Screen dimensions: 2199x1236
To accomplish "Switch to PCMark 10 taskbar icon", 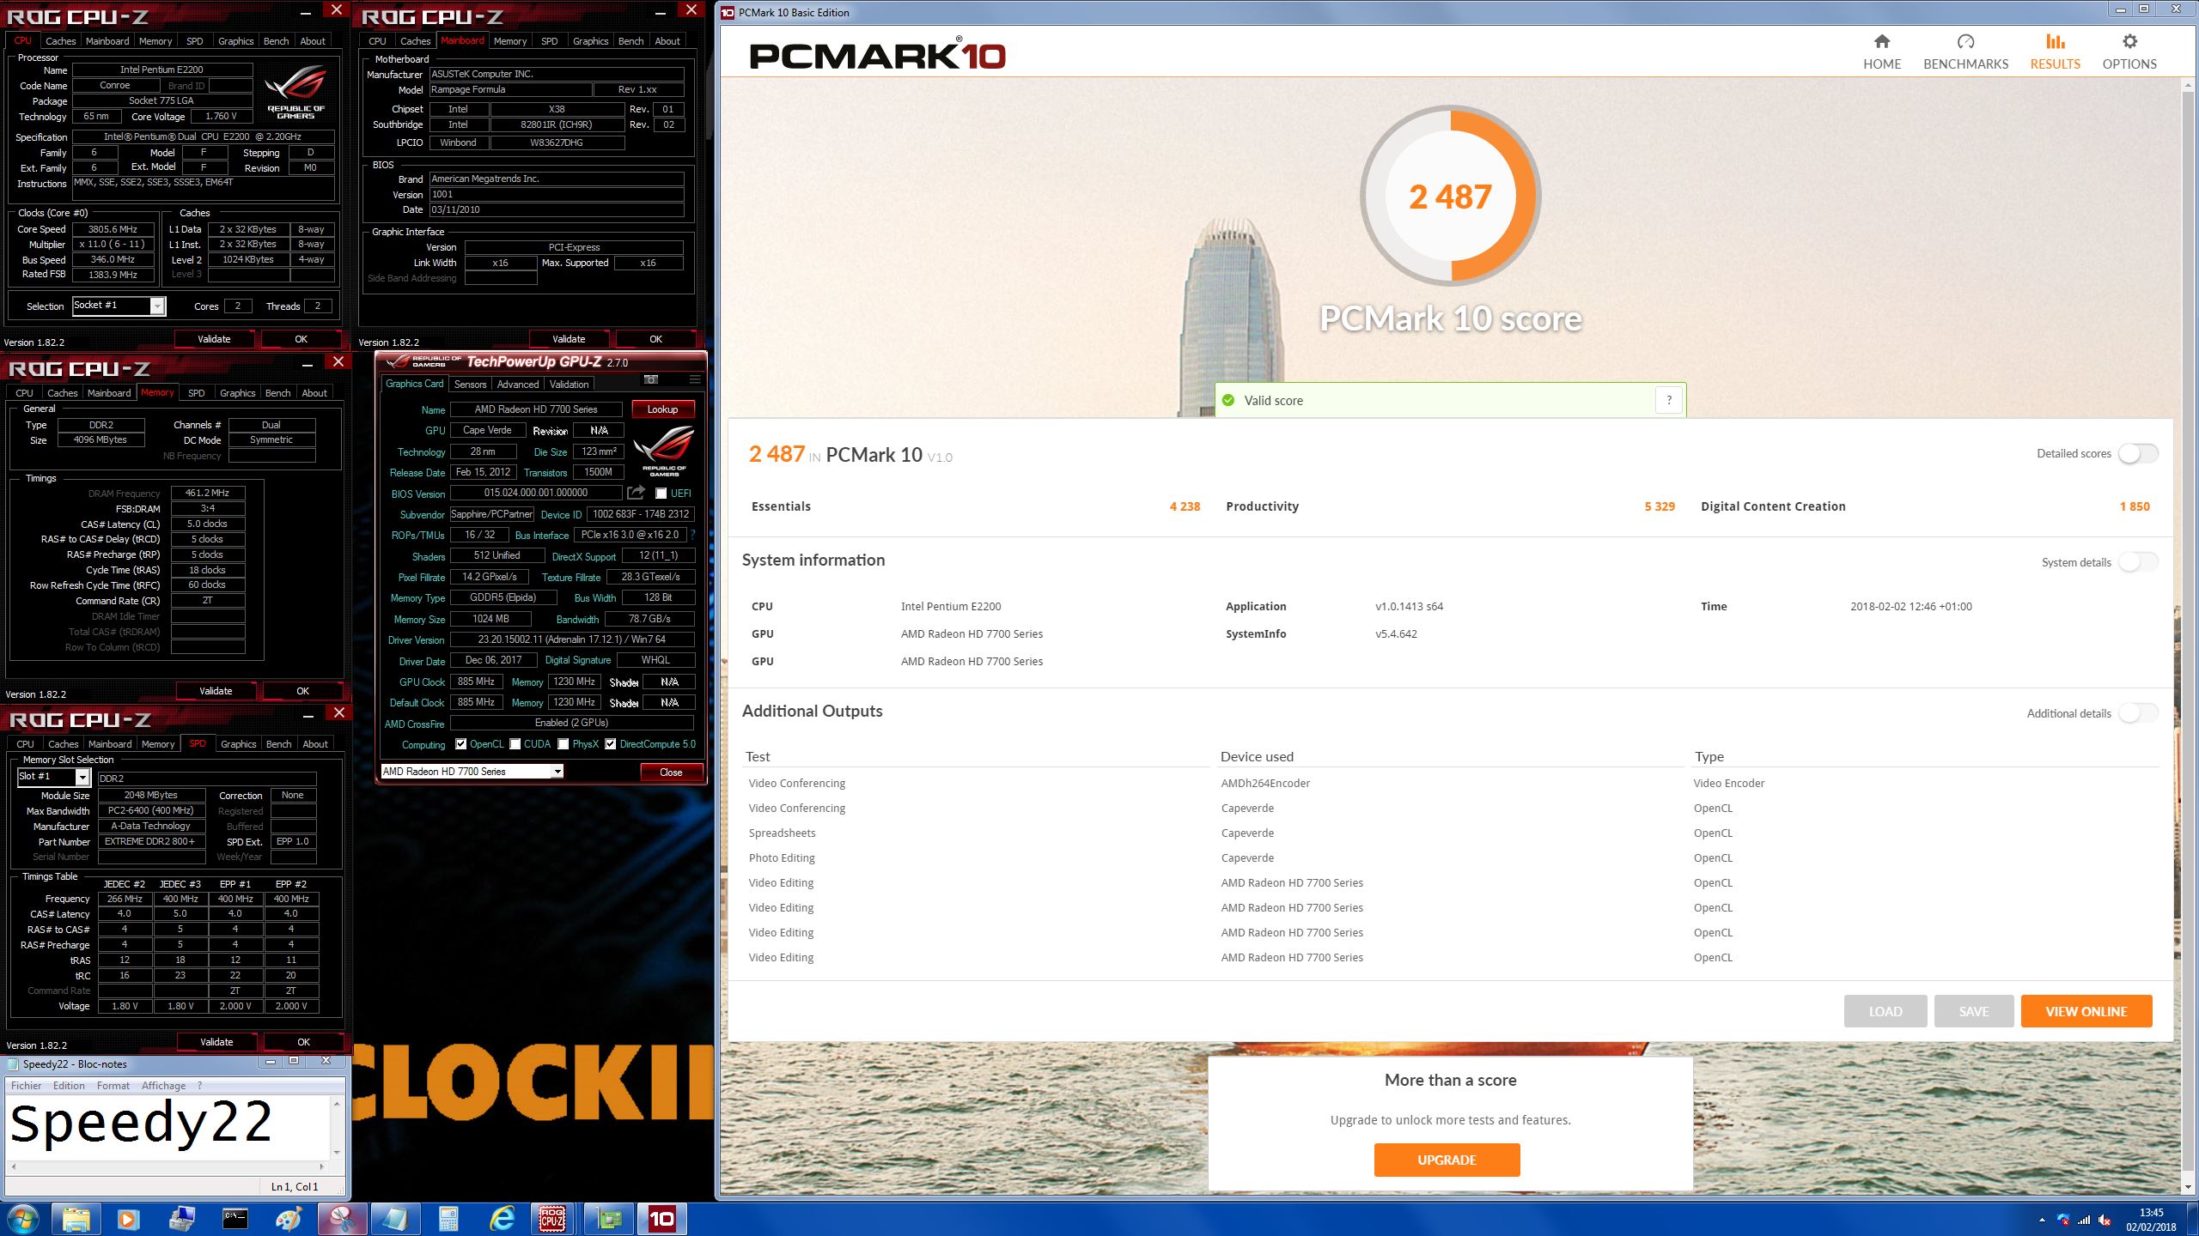I will tap(661, 1219).
